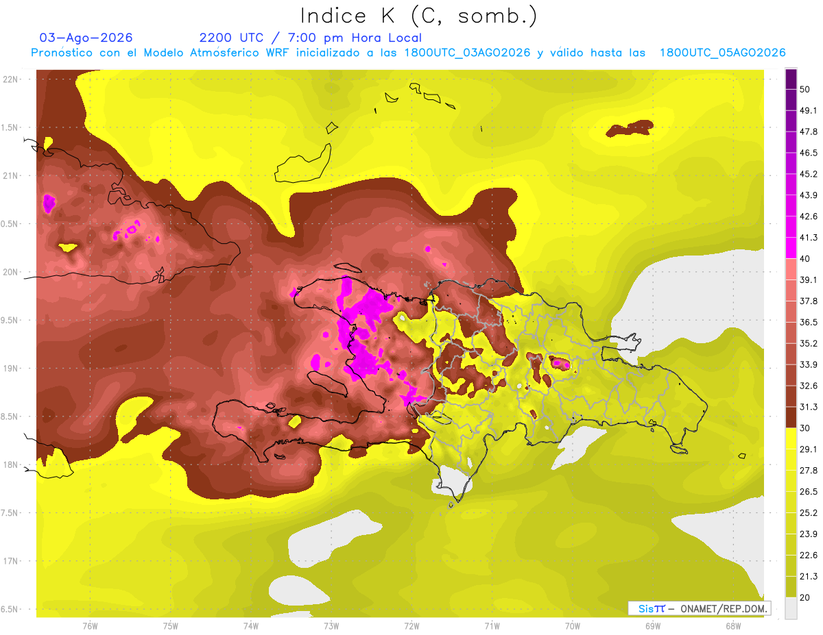Click the legend value '22.6'

808,555
